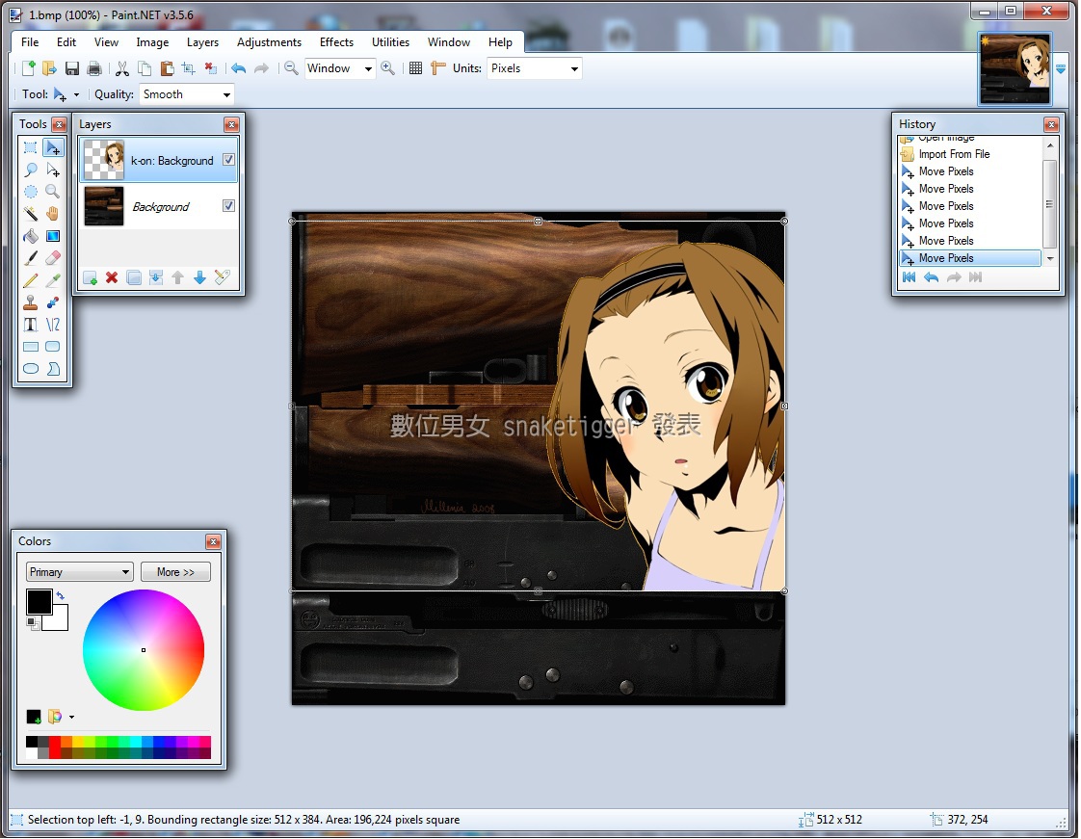This screenshot has height=839, width=1081.
Task: Choose the Magic Wand tool
Action: point(30,214)
